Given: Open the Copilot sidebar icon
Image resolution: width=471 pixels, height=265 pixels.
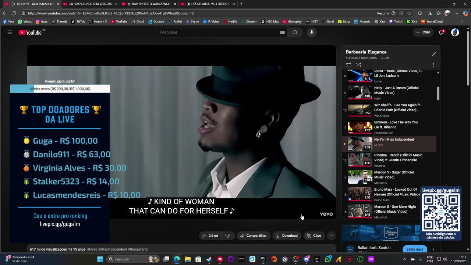Looking at the screenshot, I should click(x=465, y=13).
